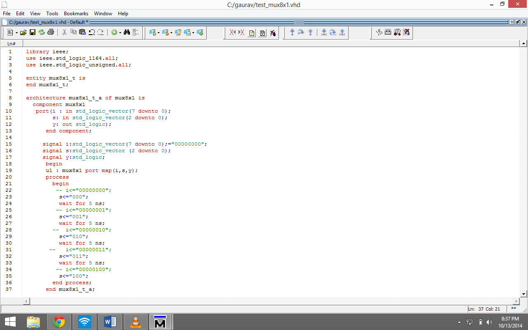Click the pane zoom/maximize icon in title strip

coord(512,22)
